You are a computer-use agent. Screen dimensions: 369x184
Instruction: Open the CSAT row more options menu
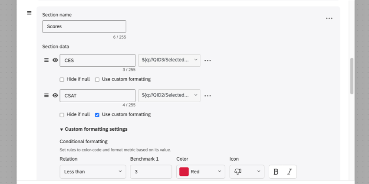208,96
